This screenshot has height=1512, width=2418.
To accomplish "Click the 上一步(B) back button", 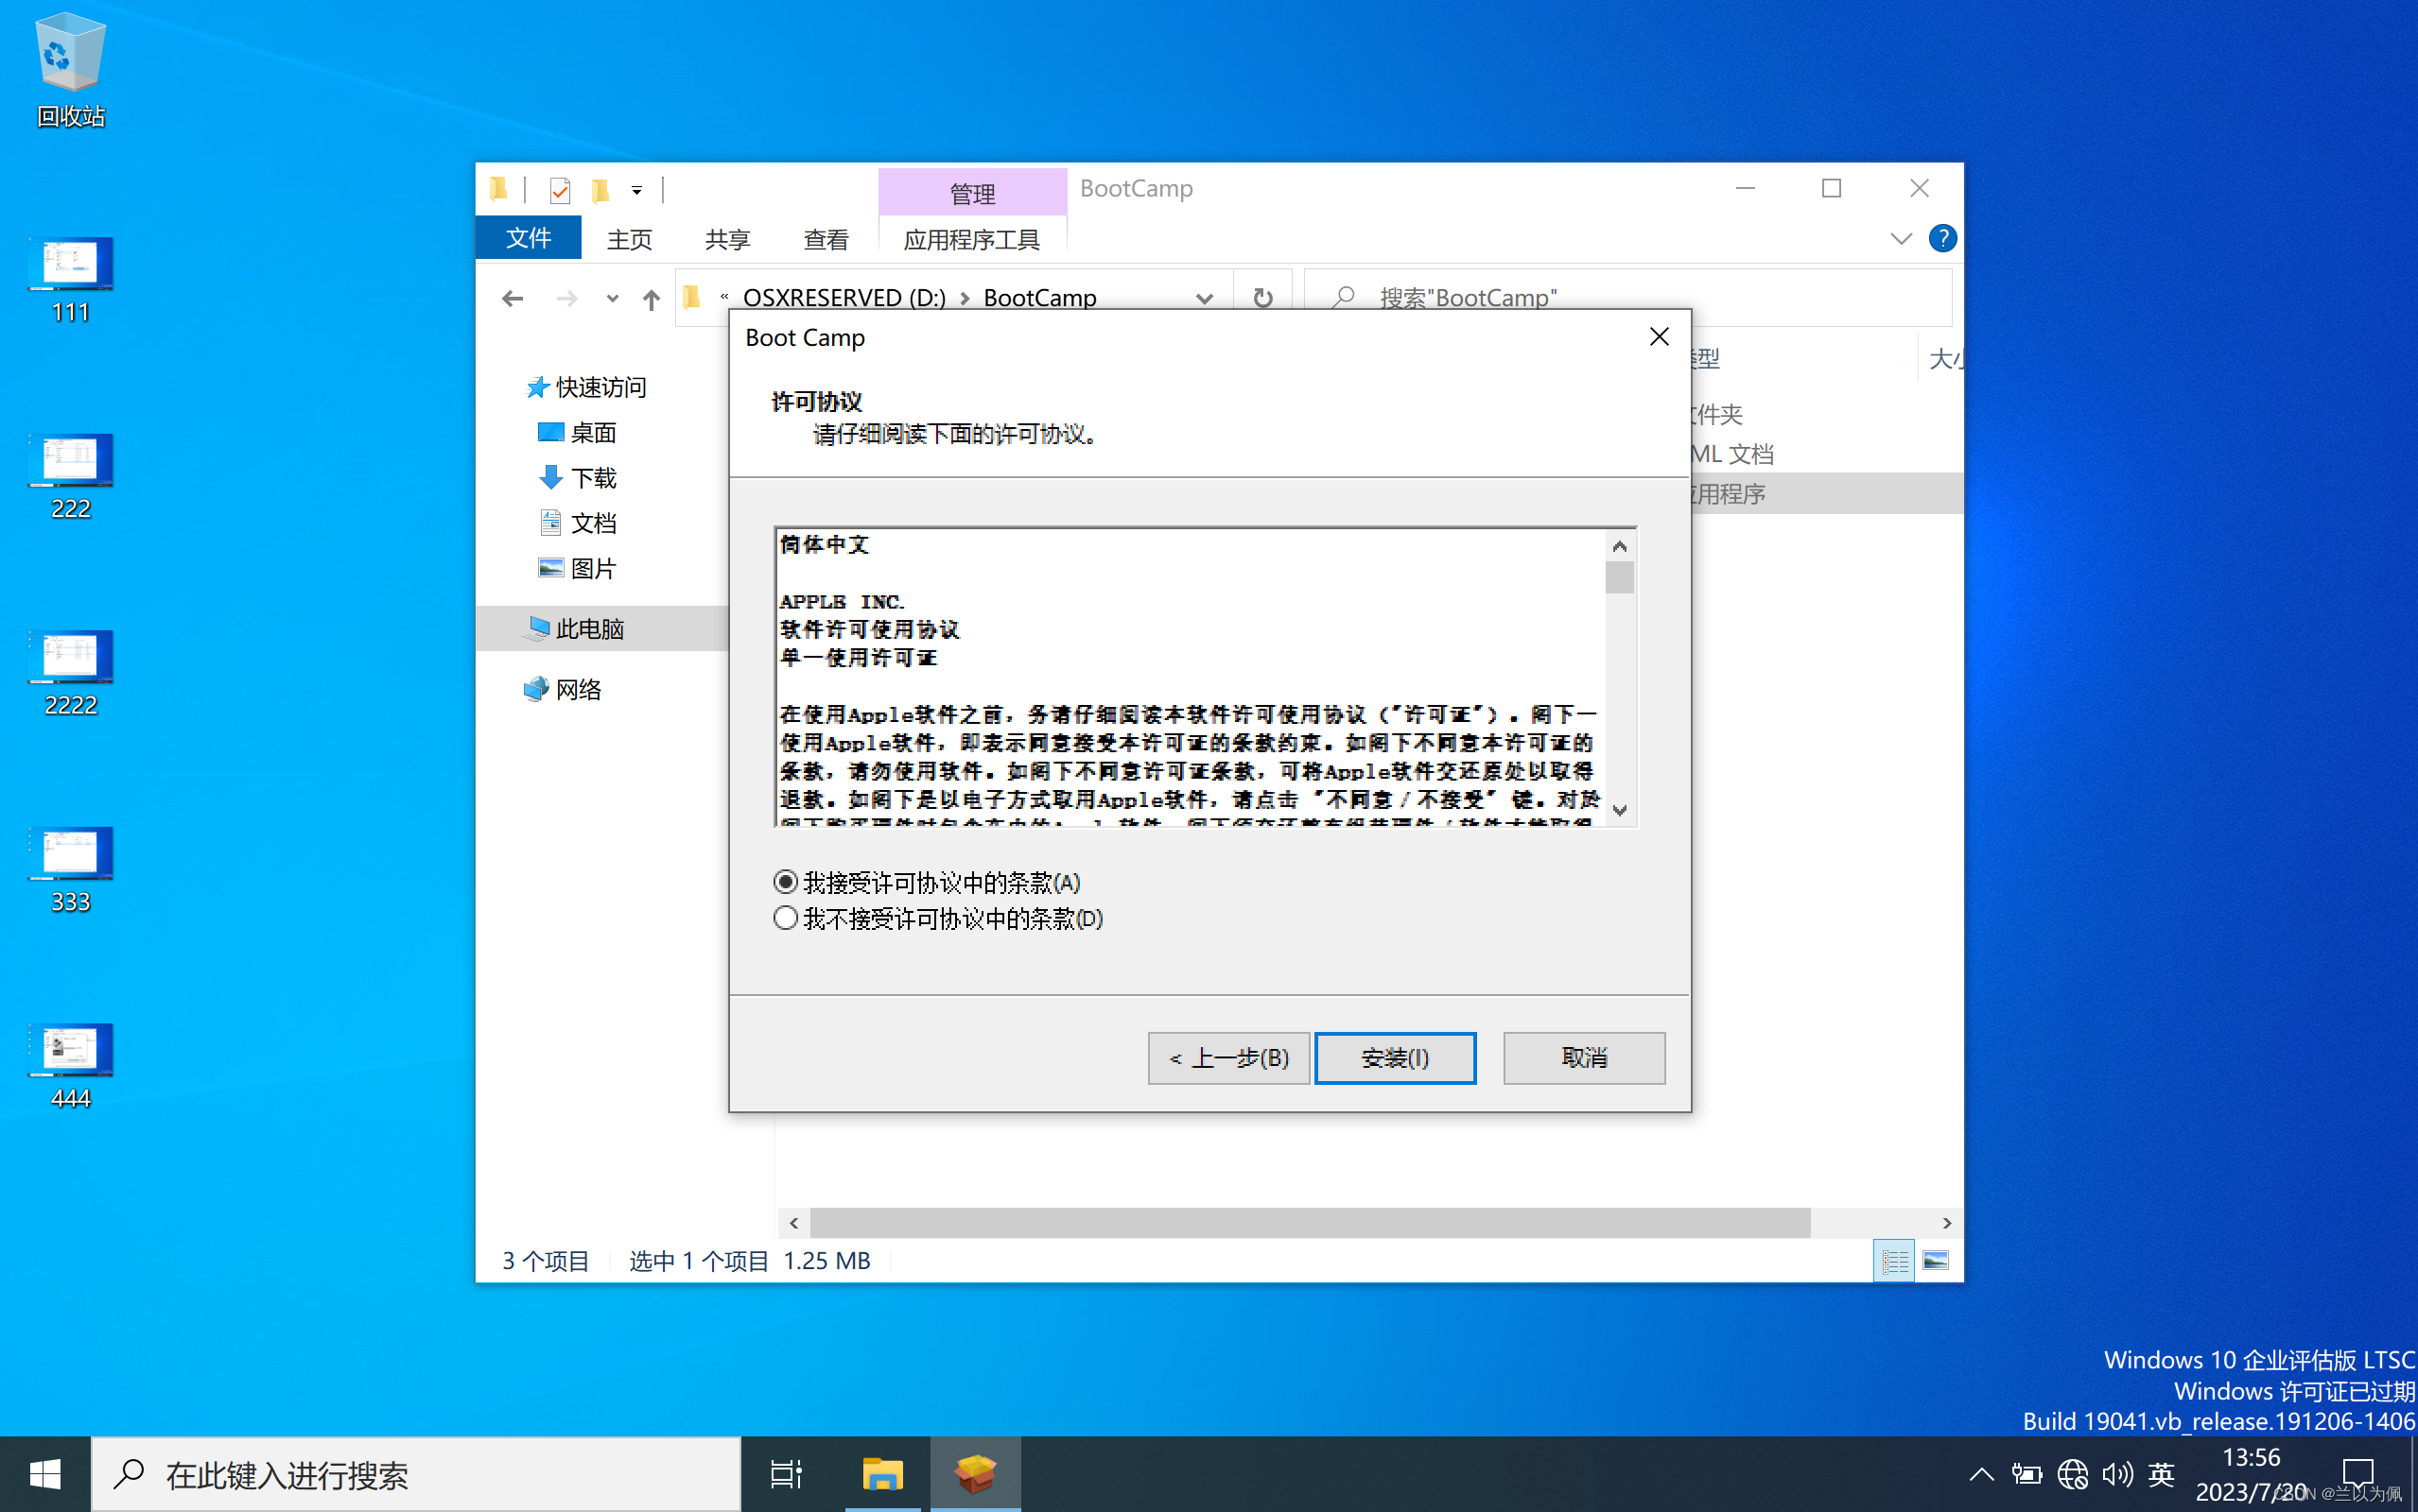I will pos(1227,1057).
